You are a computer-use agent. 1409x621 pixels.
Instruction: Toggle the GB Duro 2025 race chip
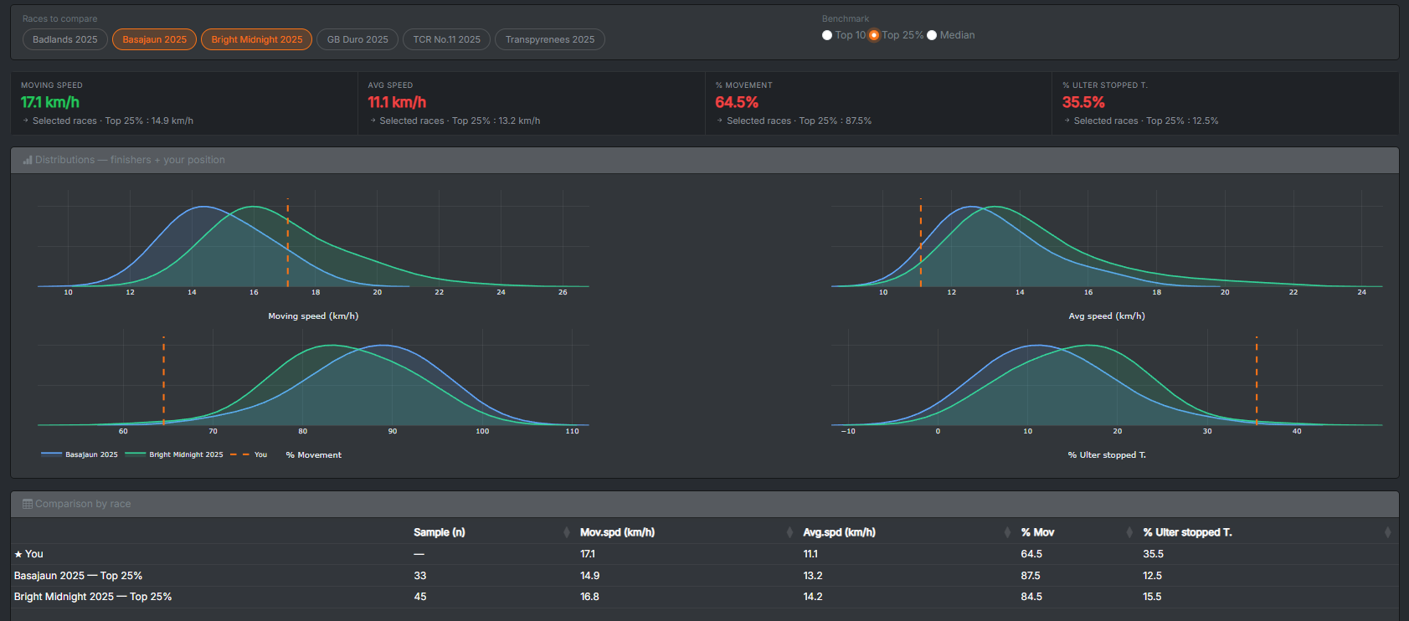point(357,39)
